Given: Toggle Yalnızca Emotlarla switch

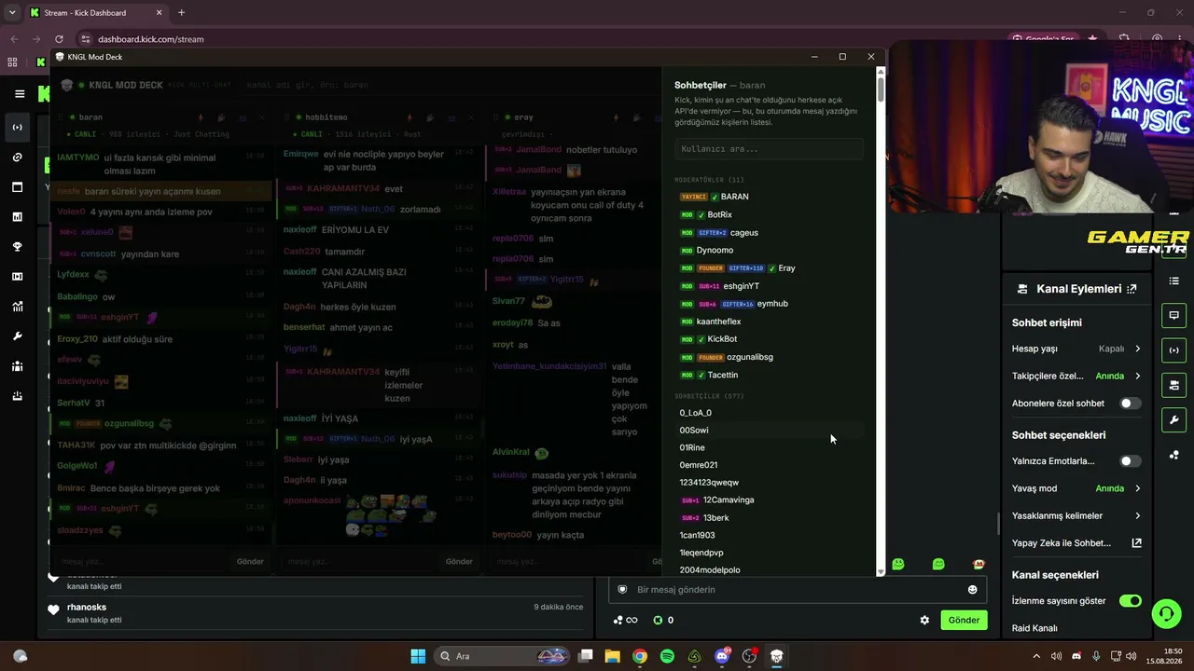Looking at the screenshot, I should click(1130, 461).
